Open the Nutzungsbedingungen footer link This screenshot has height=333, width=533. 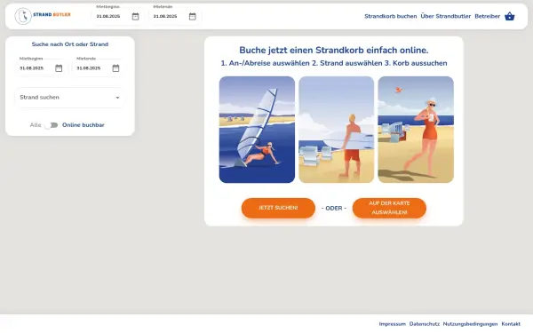tap(470, 324)
